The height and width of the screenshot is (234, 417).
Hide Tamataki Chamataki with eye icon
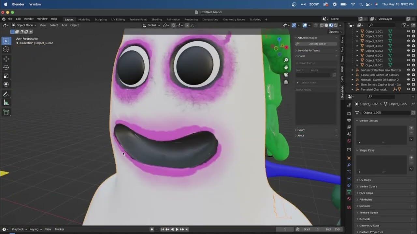click(x=408, y=89)
